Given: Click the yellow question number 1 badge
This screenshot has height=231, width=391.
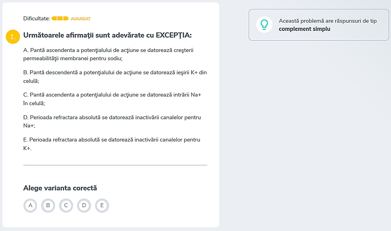Looking at the screenshot, I should tap(13, 37).
